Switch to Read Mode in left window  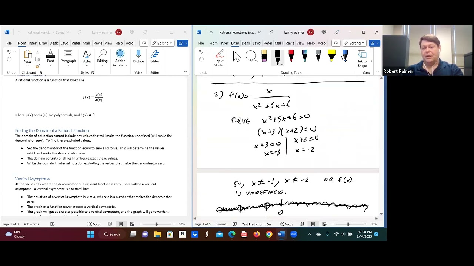tap(110, 224)
